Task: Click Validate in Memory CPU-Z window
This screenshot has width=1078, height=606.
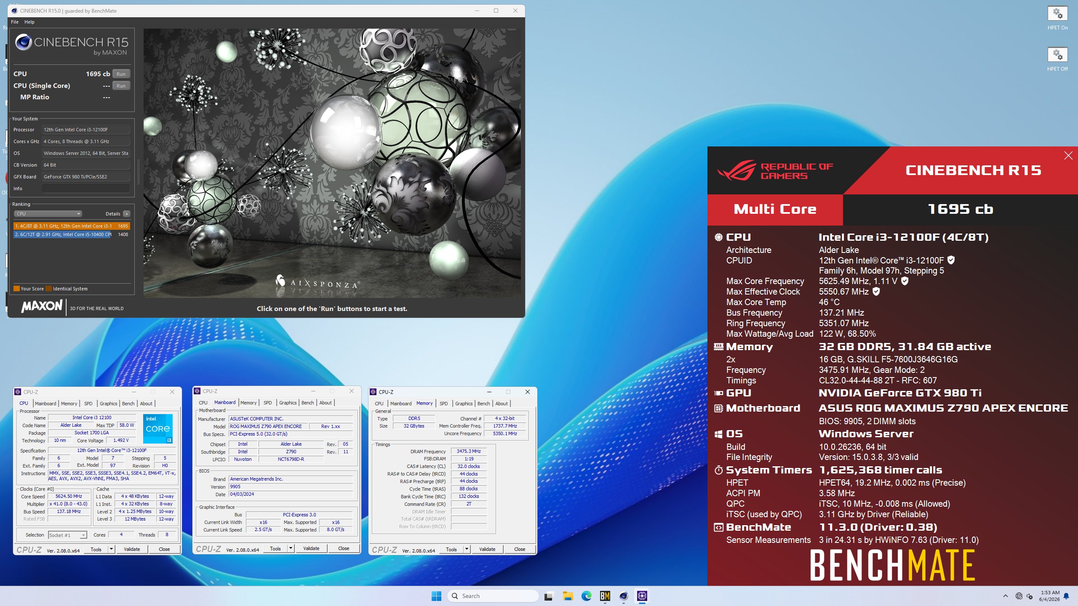Action: pos(487,550)
